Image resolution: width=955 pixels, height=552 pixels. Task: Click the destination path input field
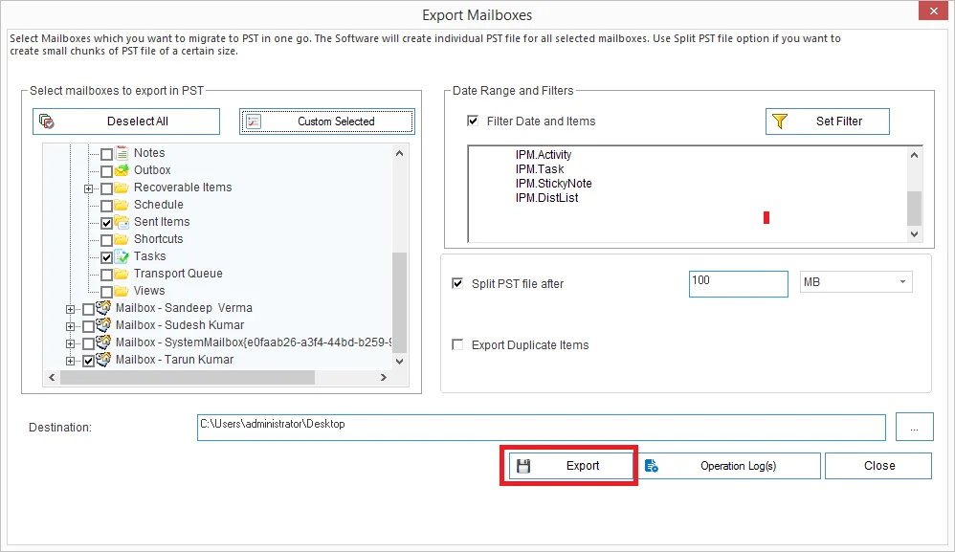click(541, 426)
